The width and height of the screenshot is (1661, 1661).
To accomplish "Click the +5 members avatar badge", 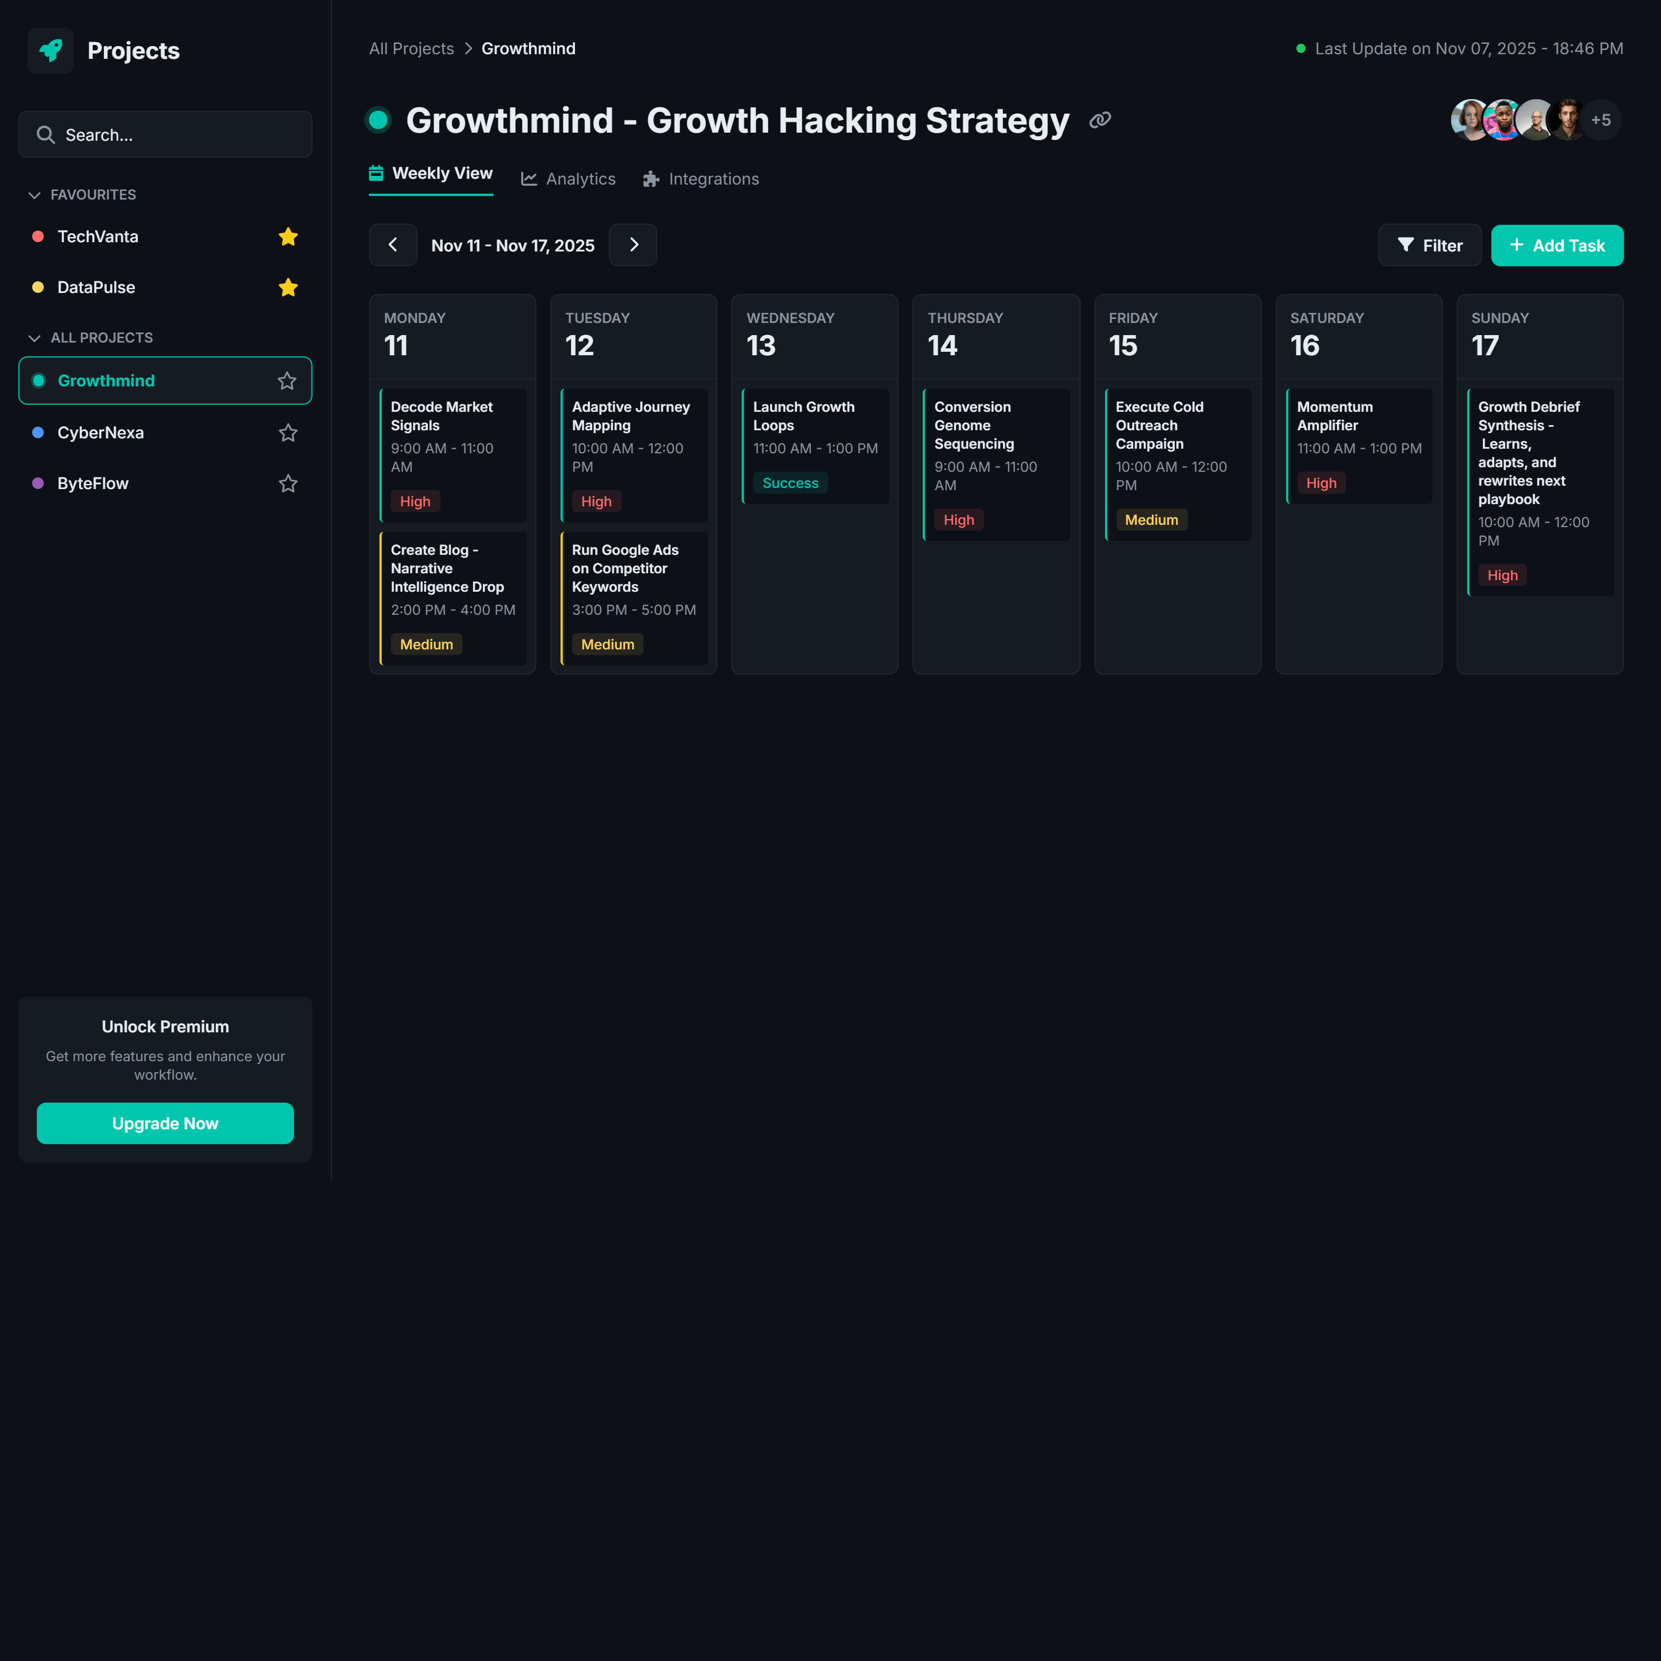I will [x=1600, y=121].
